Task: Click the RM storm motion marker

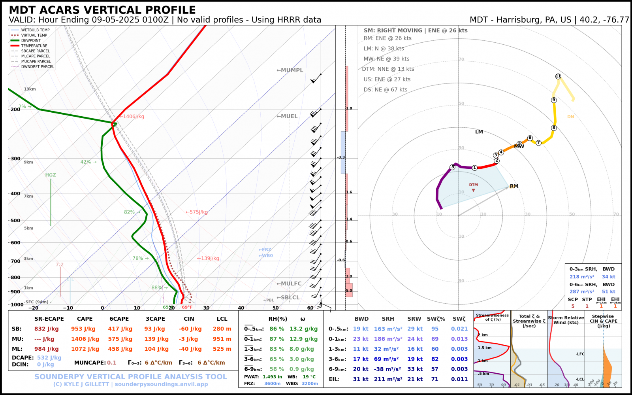Action: click(x=513, y=186)
